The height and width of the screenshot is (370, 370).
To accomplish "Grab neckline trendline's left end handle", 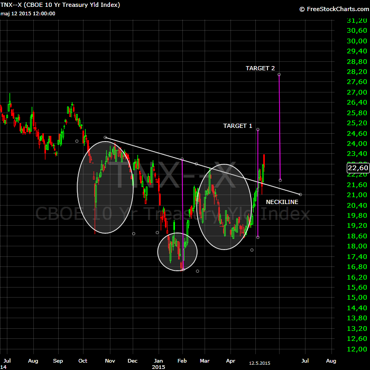I will (106, 137).
